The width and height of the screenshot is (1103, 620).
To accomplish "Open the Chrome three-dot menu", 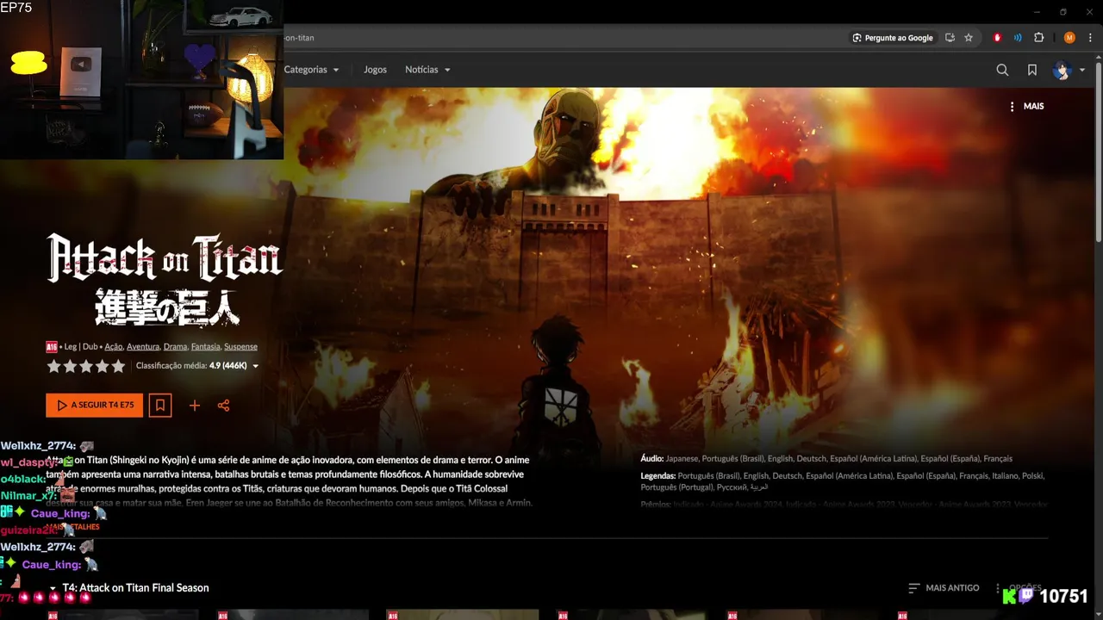I will click(x=1090, y=38).
